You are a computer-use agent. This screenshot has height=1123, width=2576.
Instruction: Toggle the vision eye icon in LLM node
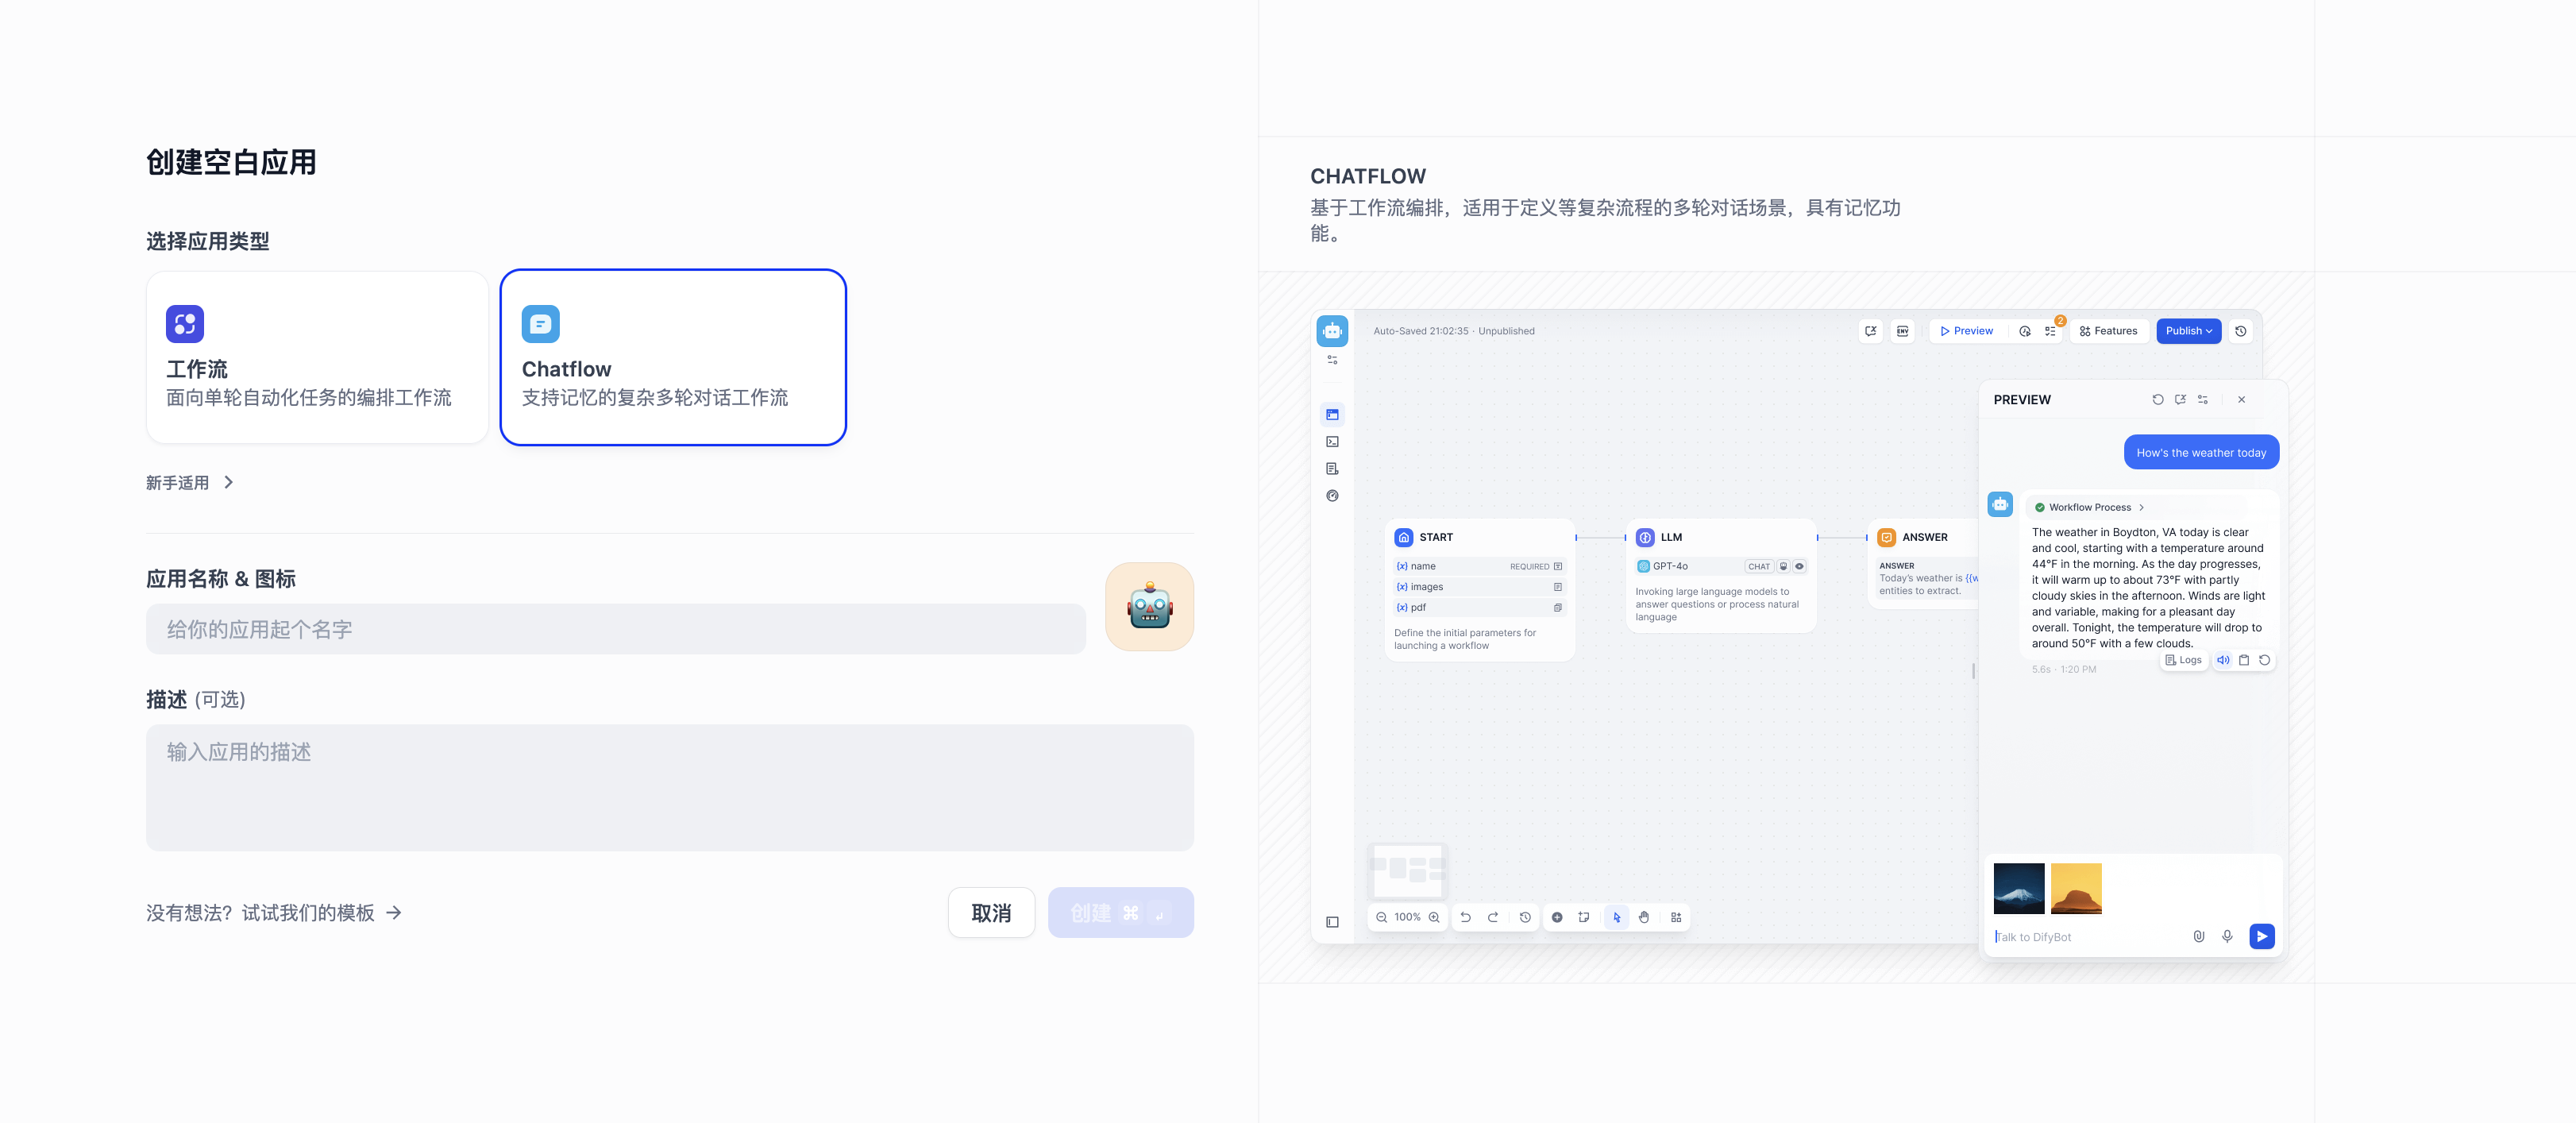(x=1799, y=567)
